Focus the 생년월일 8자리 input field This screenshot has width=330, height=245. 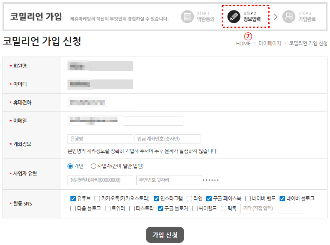coord(100,180)
